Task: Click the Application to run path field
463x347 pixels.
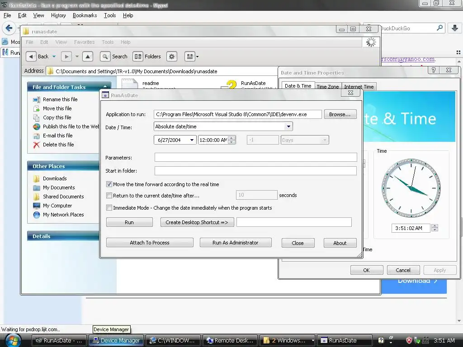Action: pos(238,114)
